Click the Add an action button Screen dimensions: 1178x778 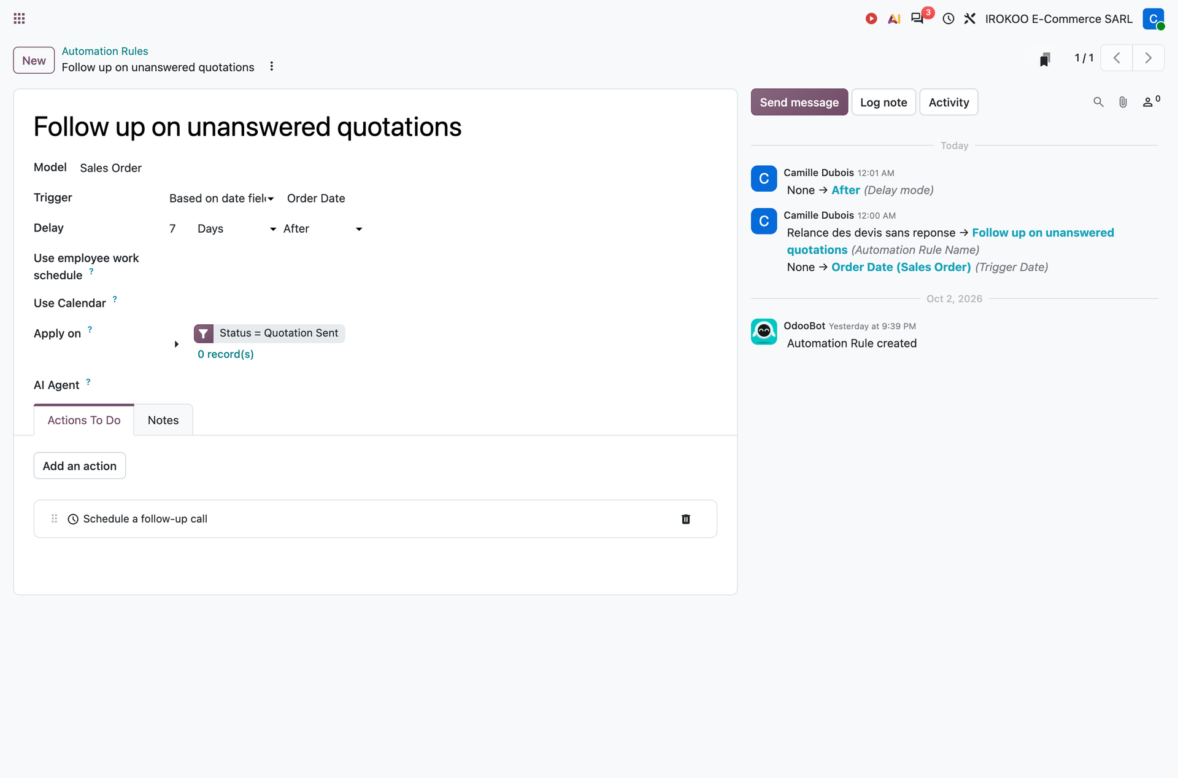80,466
